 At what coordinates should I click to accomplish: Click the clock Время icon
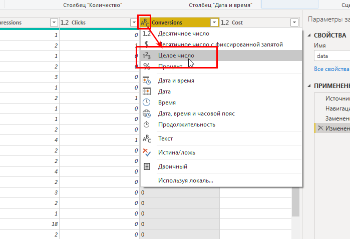(x=146, y=102)
